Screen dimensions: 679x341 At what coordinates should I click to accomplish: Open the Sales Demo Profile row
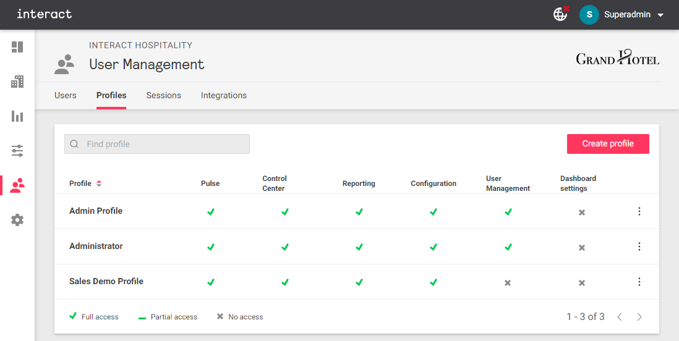[x=356, y=282]
